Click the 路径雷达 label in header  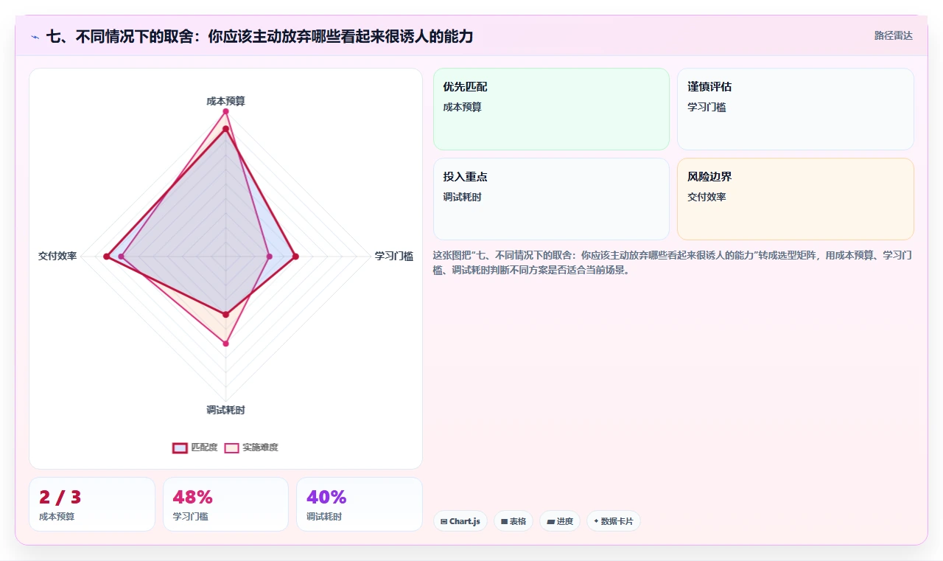tap(893, 35)
